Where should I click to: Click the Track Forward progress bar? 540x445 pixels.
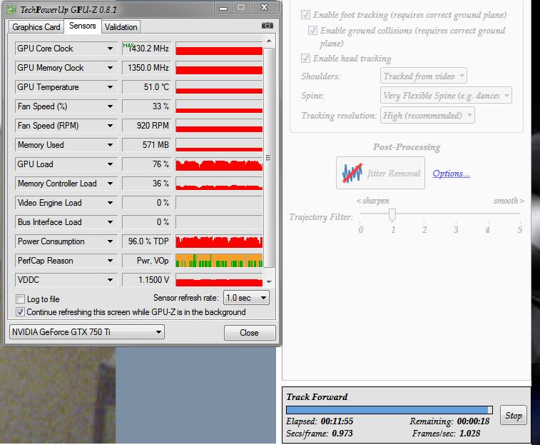(x=389, y=410)
